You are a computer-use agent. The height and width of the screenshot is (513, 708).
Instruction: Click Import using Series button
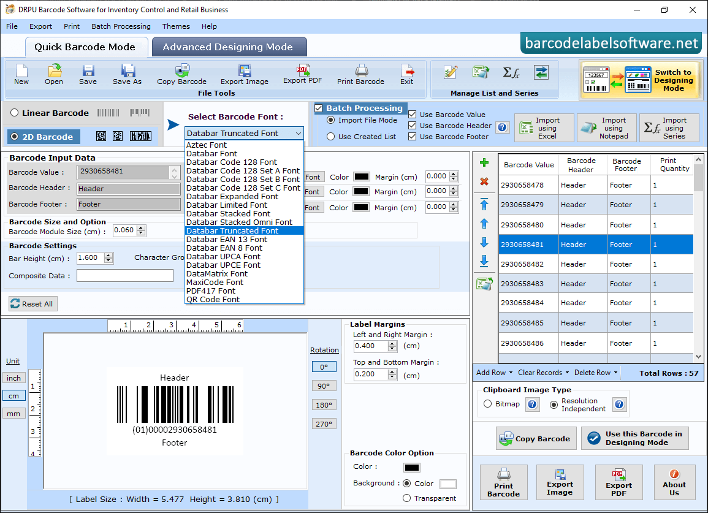point(669,128)
